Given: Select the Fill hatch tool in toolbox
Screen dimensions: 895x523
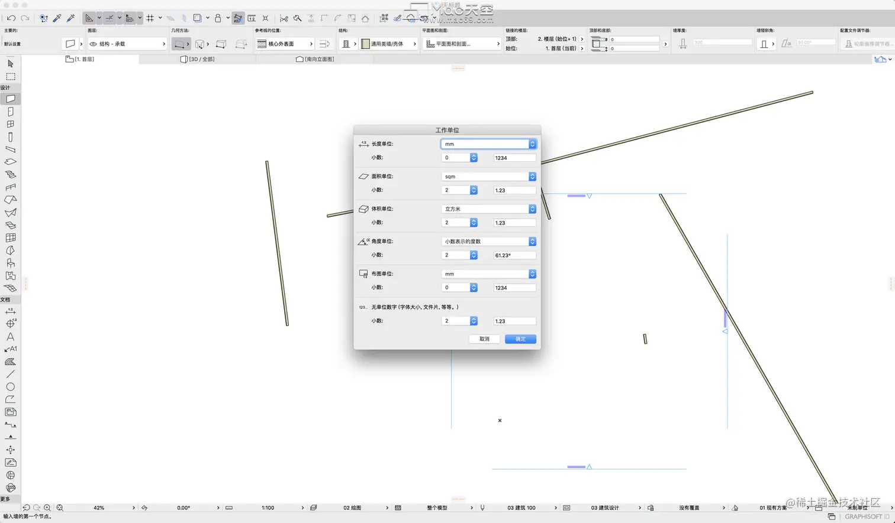Looking at the screenshot, I should (x=10, y=362).
